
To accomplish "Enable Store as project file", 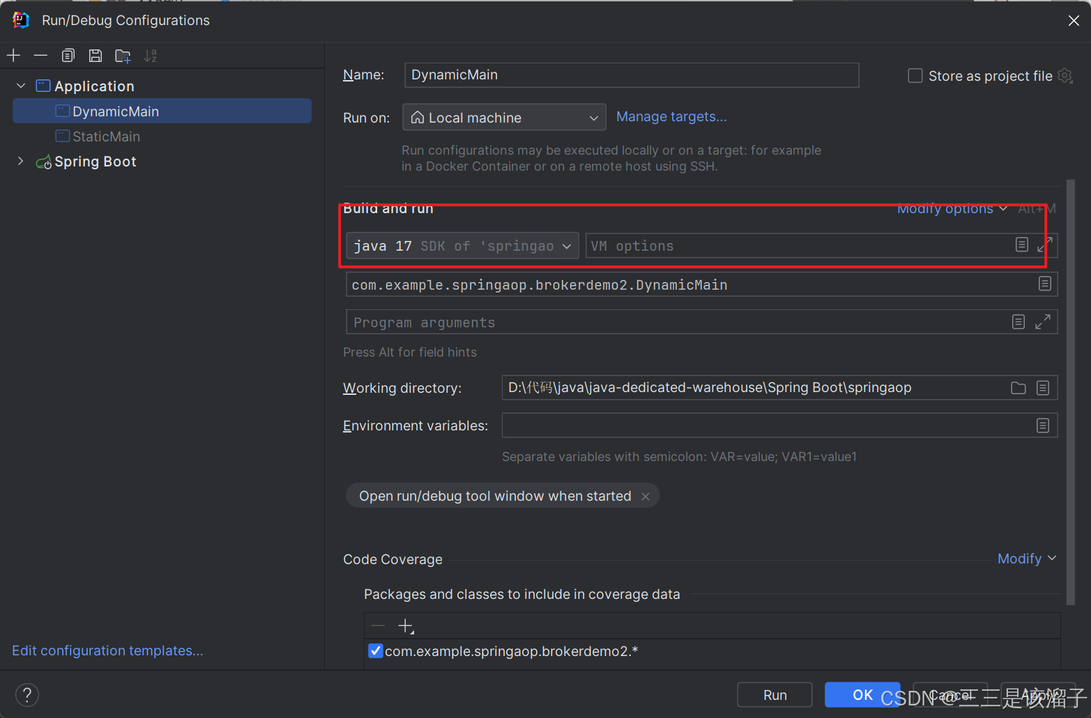I will point(915,76).
